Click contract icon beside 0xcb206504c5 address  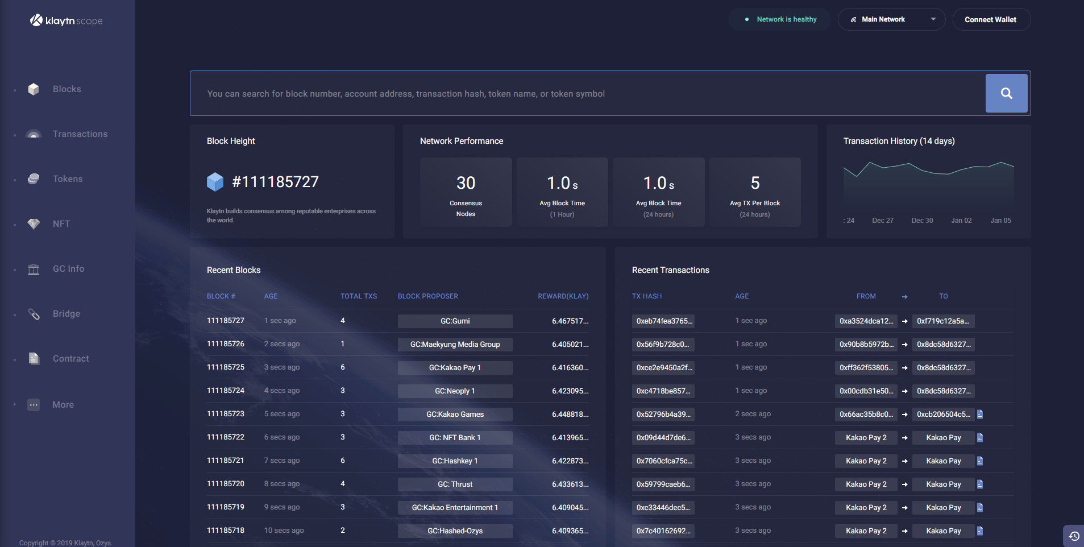click(980, 415)
